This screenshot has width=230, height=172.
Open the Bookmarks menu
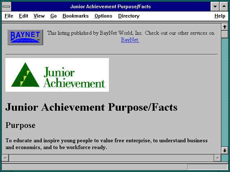tap(75, 16)
